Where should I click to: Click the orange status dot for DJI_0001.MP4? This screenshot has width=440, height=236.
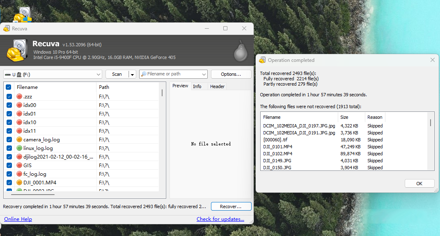click(19, 182)
